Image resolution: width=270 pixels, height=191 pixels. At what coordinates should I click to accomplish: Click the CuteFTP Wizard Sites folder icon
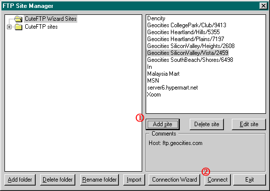[18, 19]
